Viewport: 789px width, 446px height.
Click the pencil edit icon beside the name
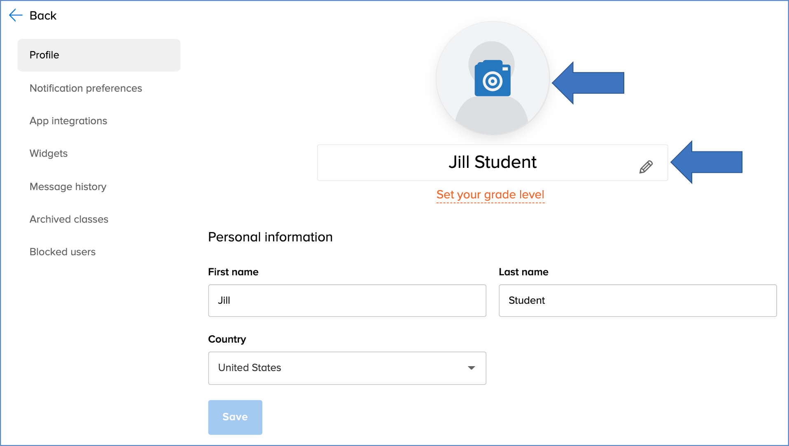pos(646,167)
